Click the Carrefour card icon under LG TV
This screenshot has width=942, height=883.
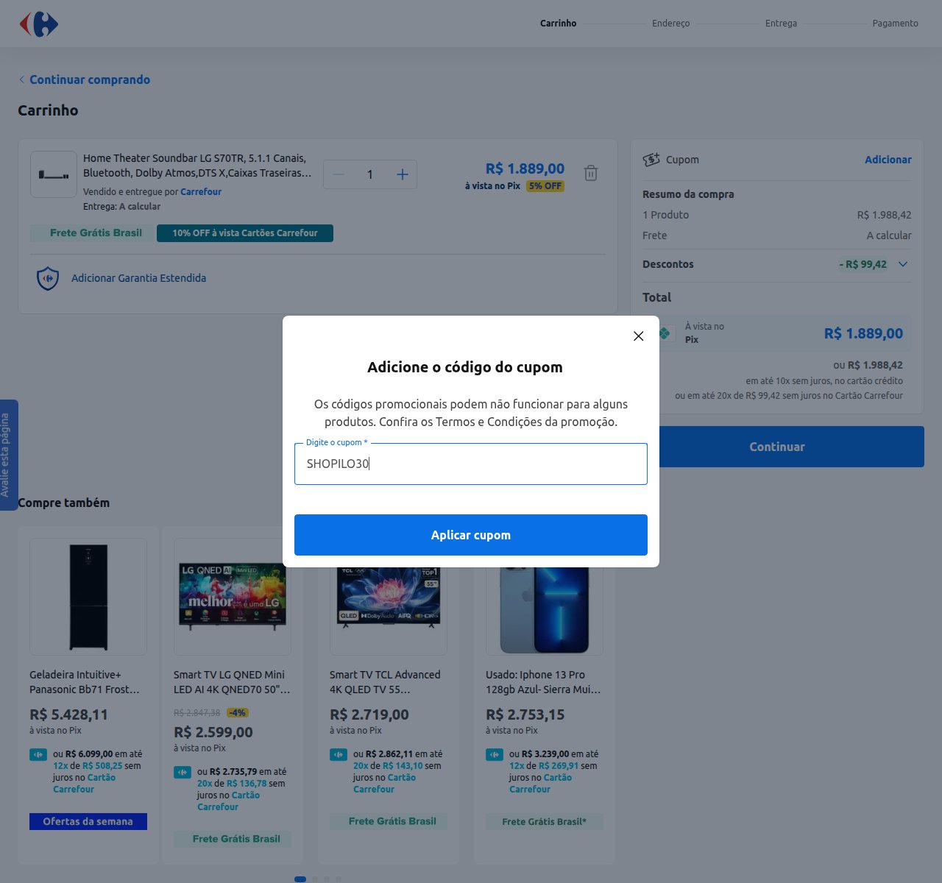click(183, 772)
